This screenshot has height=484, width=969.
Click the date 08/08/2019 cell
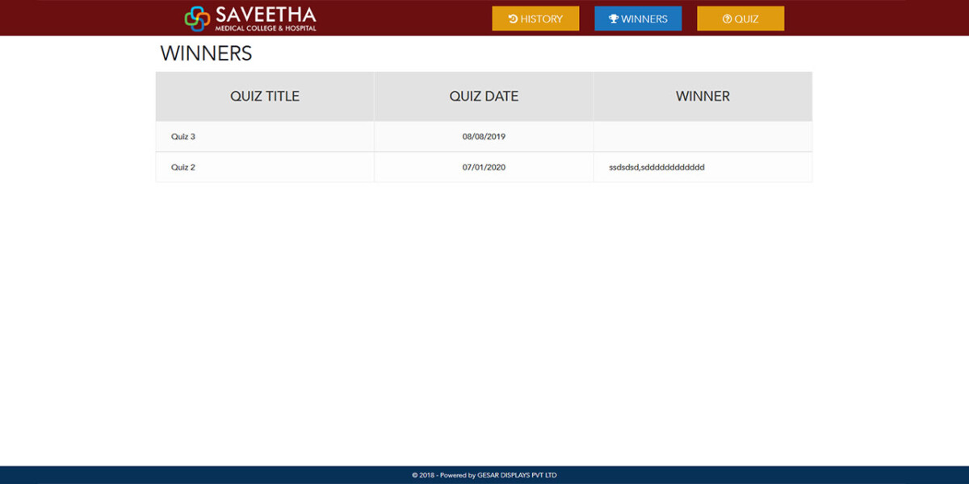coord(484,136)
